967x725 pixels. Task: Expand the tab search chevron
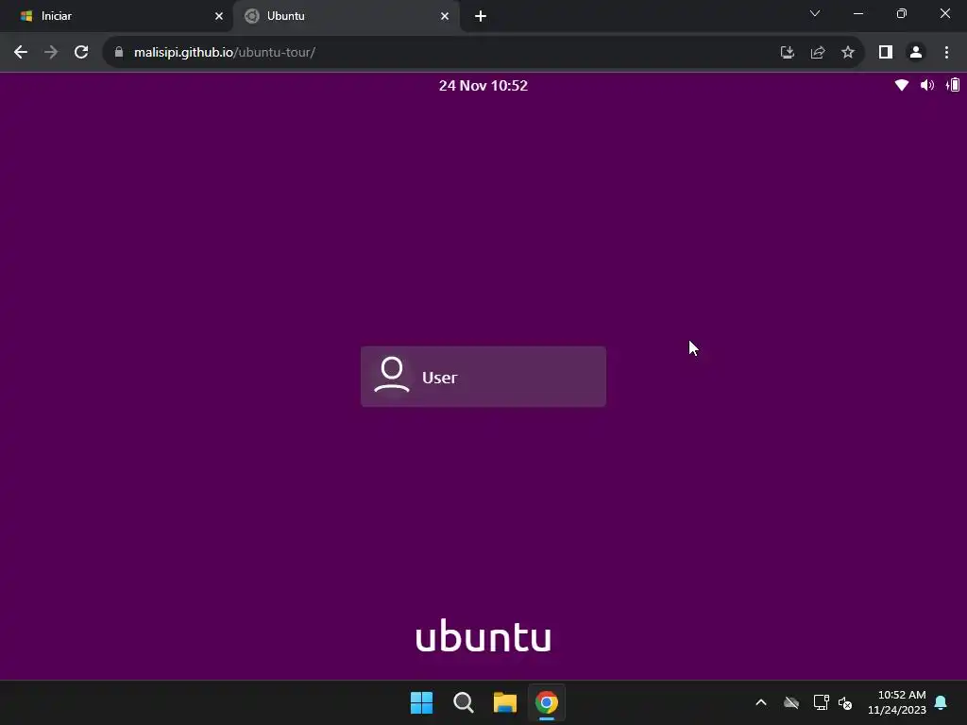point(815,13)
